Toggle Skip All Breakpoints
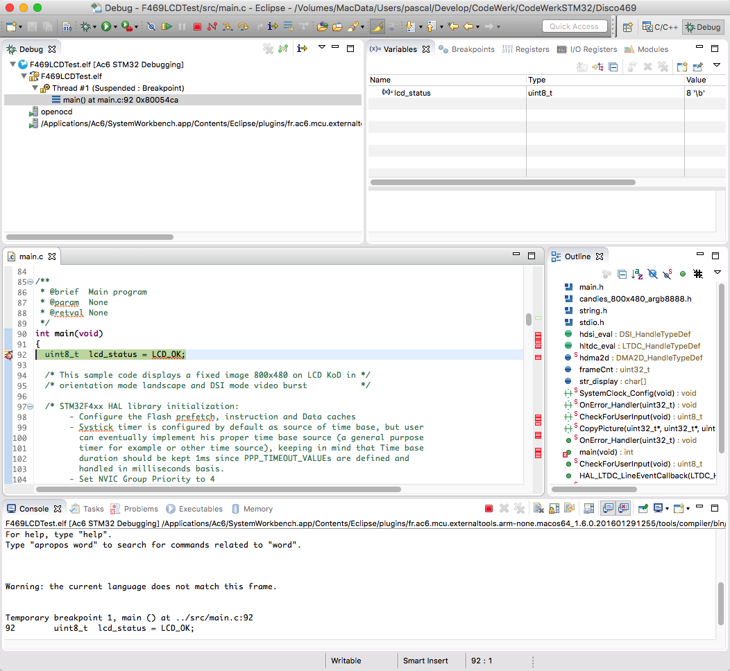Screen dimensions: 730x671 click(152, 27)
